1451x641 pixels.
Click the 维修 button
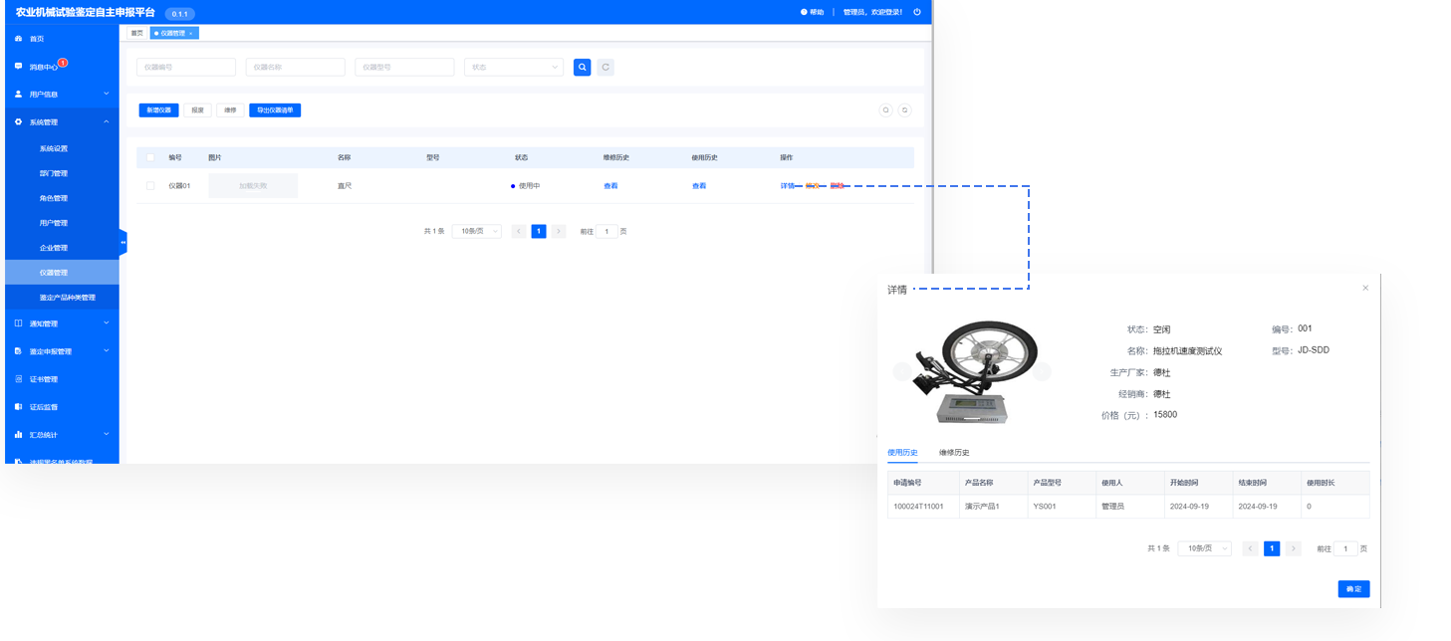click(x=230, y=110)
